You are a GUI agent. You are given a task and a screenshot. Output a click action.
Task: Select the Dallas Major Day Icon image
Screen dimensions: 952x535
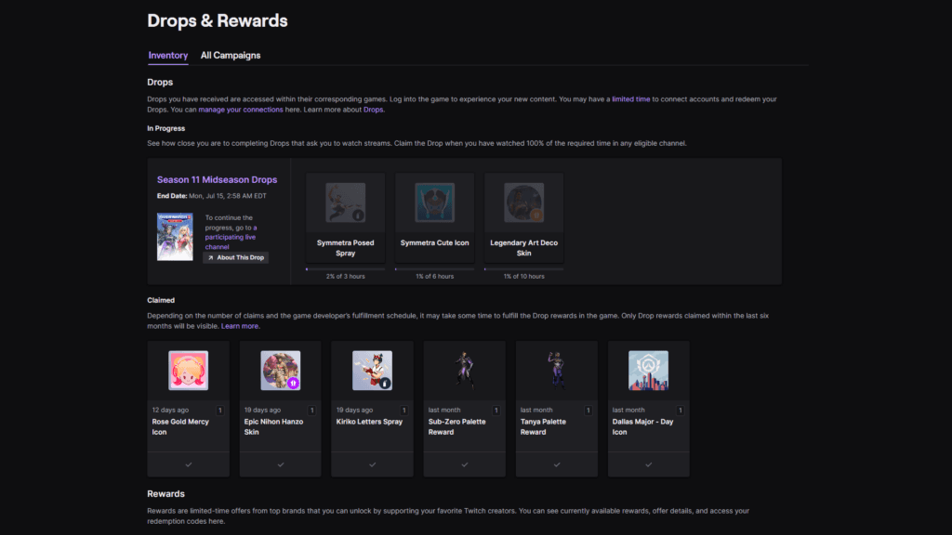pyautogui.click(x=648, y=370)
